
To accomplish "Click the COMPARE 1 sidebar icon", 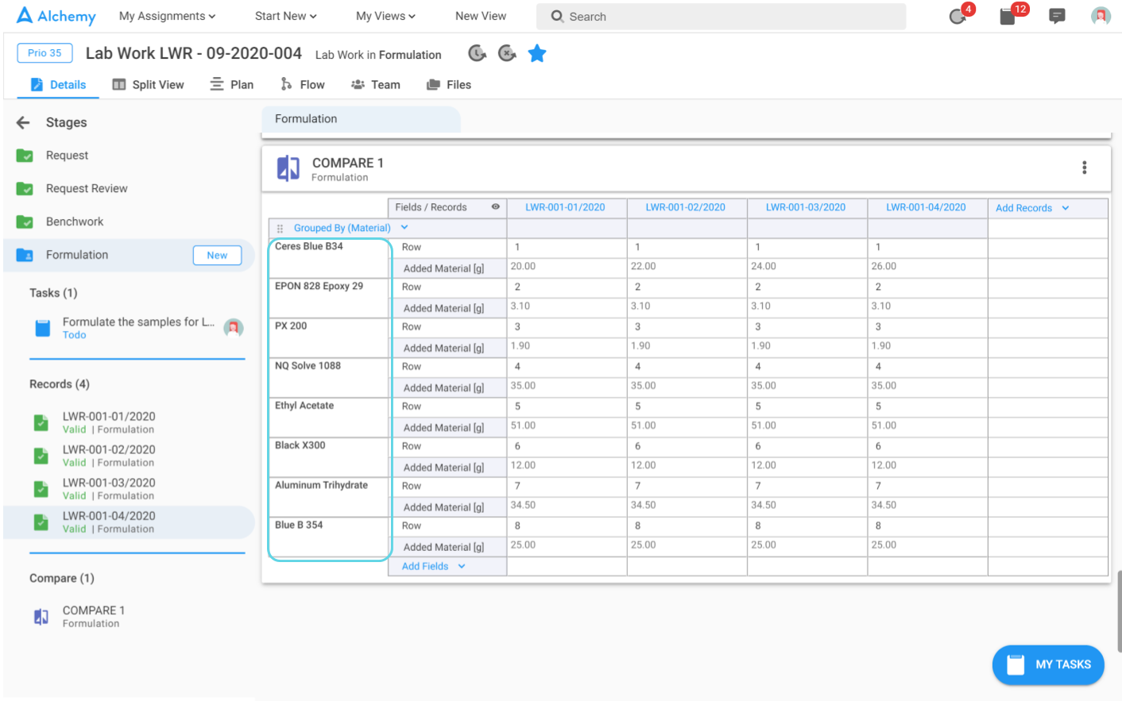I will (x=41, y=617).
